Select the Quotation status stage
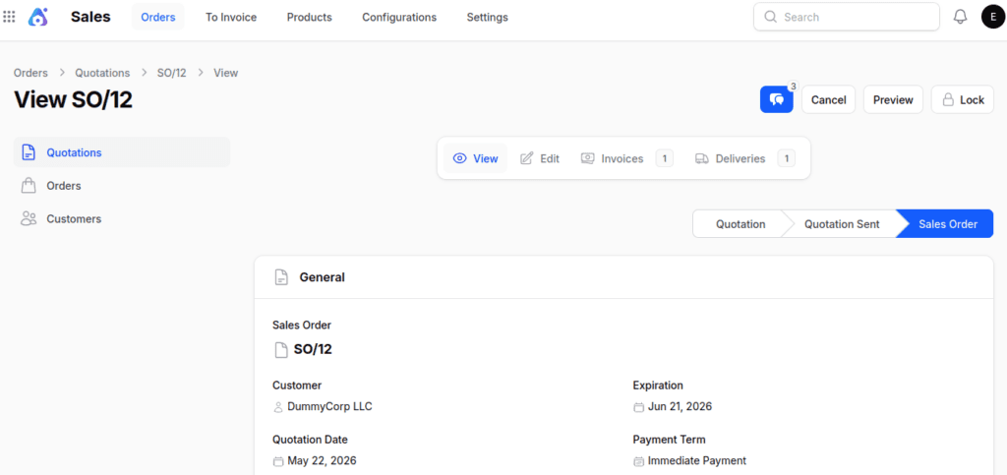1007x475 pixels. coord(740,224)
